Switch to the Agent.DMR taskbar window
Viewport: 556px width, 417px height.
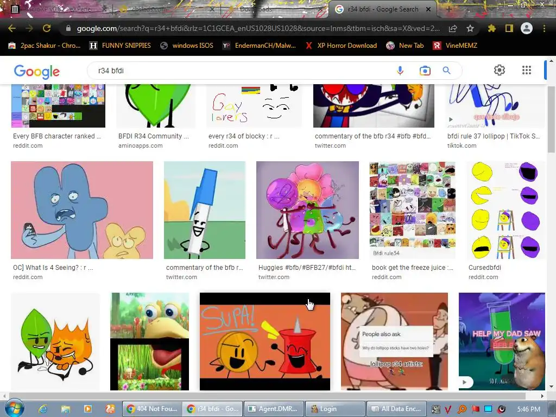(x=274, y=409)
